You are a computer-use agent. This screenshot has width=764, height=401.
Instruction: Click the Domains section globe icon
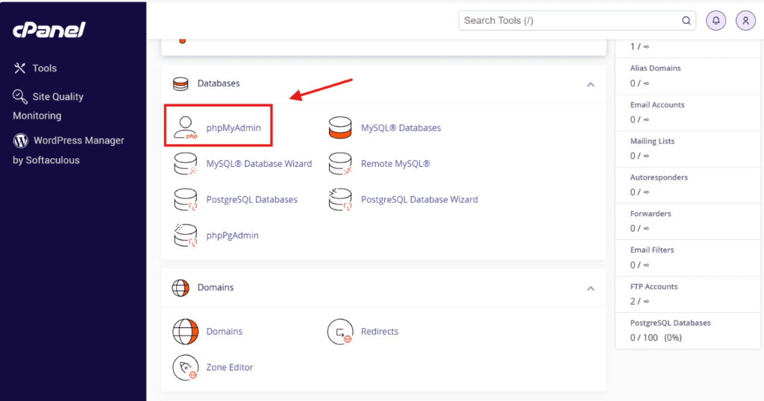181,288
